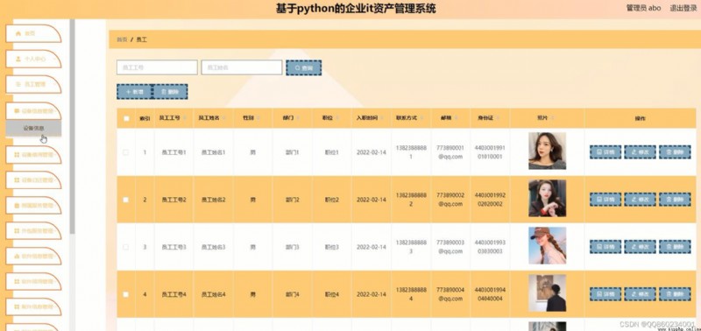Screen dimensions: 701x331
Task: Click 修改 for 员工姓名4 row
Action: 641,294
